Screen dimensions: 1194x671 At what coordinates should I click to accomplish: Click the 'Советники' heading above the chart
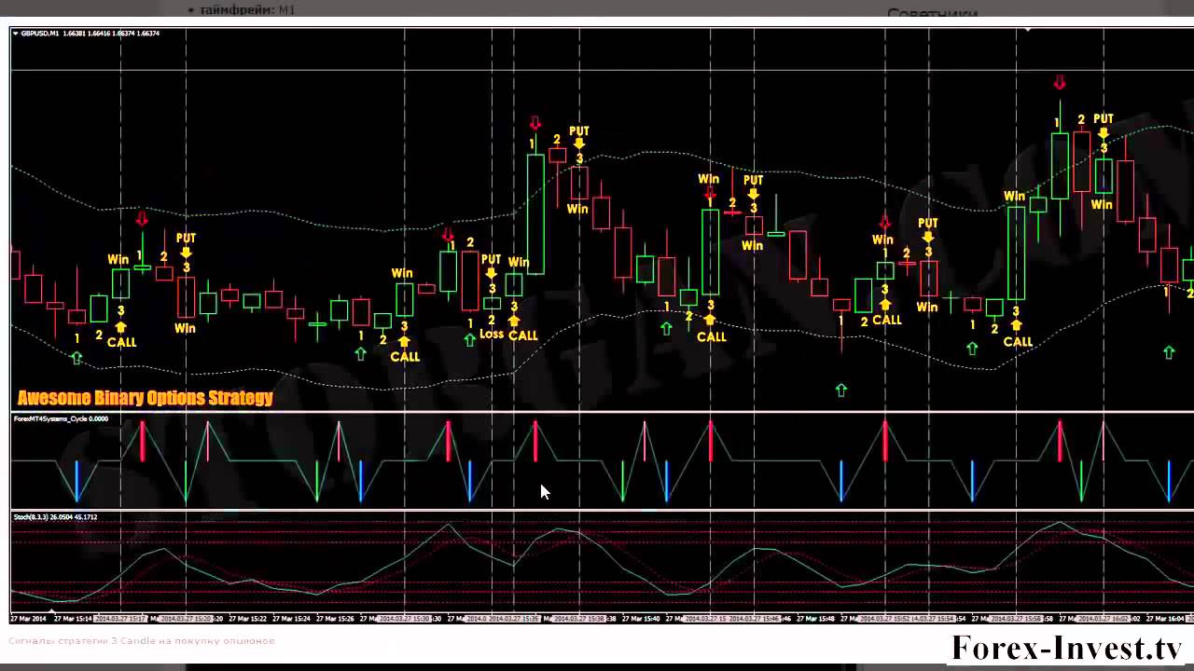[932, 14]
